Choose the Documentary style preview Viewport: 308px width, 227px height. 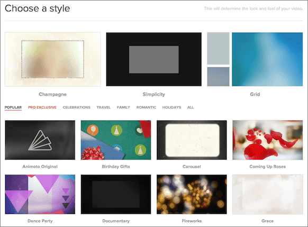pyautogui.click(x=116, y=194)
